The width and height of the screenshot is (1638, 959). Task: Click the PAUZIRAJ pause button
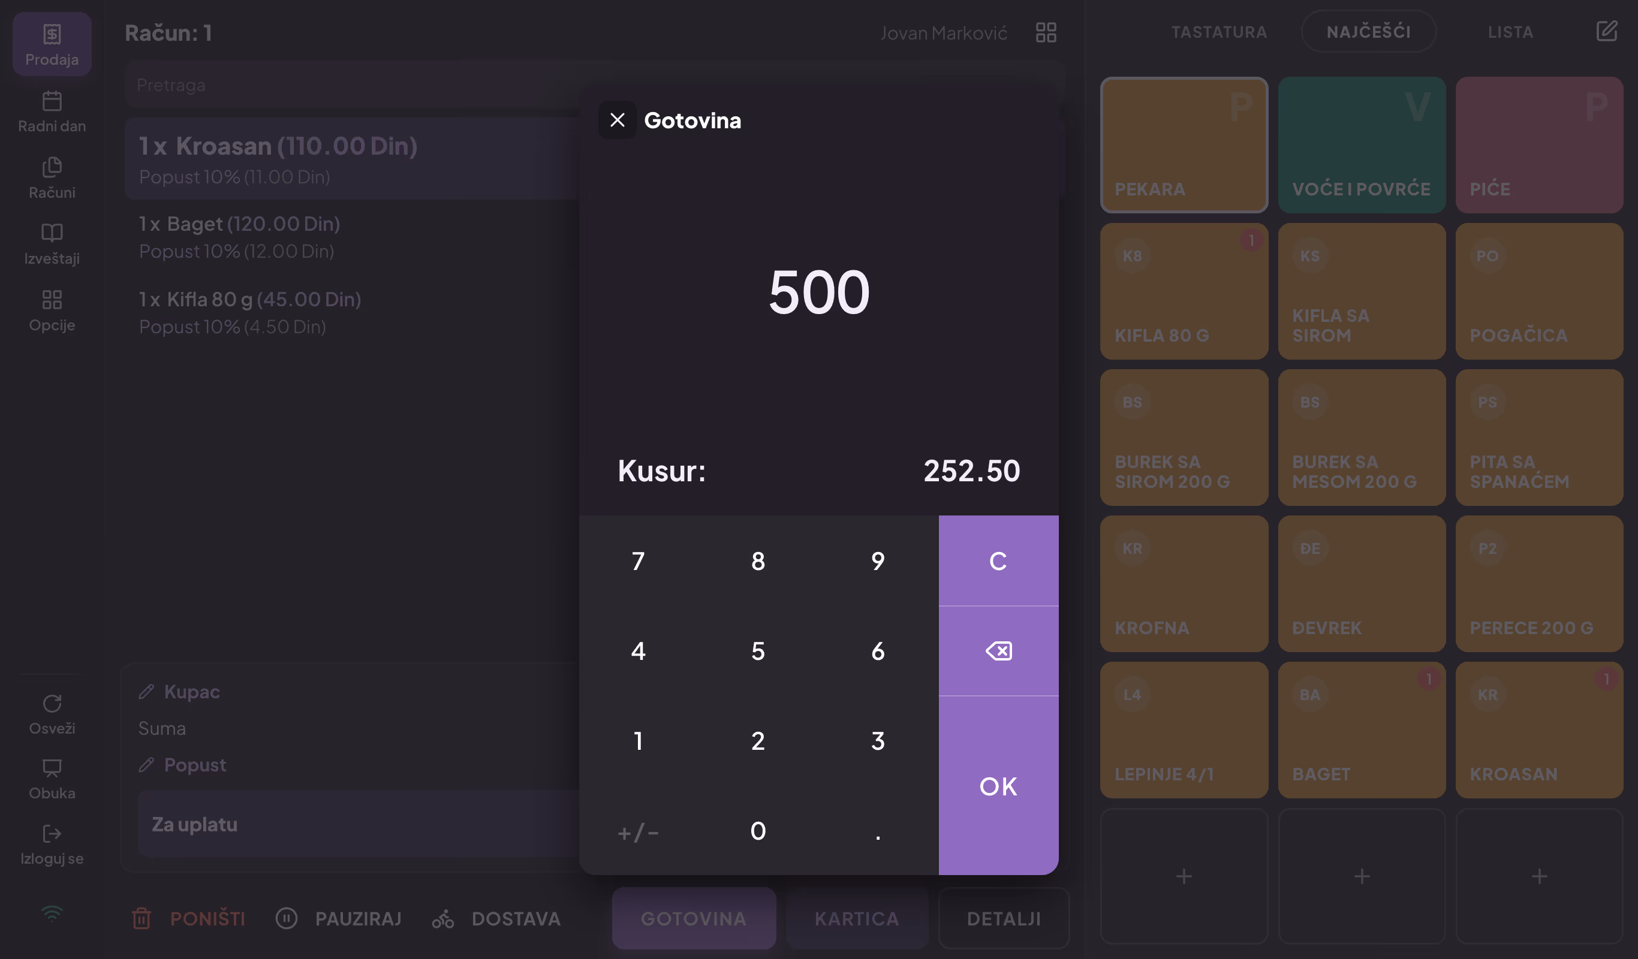[338, 919]
